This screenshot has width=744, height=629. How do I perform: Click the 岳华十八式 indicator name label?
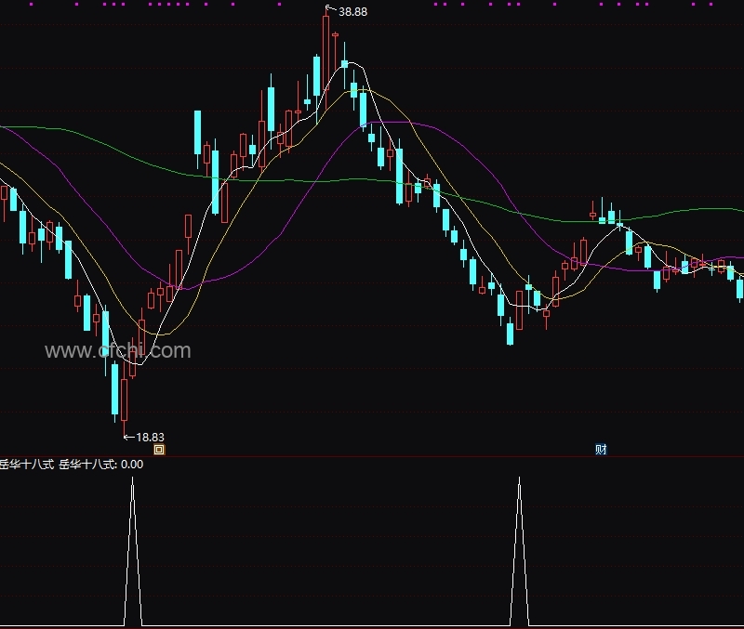[27, 465]
